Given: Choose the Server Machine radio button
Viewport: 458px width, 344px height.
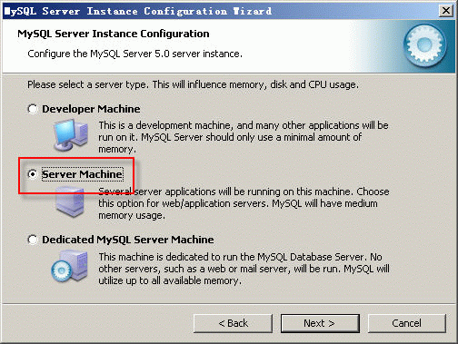Looking at the screenshot, I should [x=33, y=174].
